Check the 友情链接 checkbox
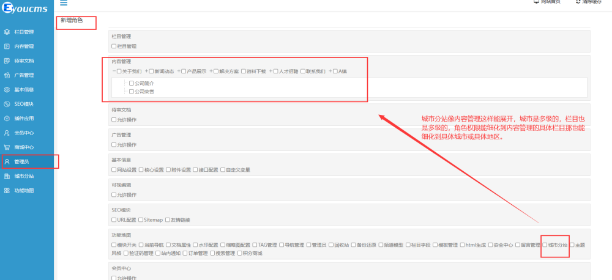 tap(168, 220)
